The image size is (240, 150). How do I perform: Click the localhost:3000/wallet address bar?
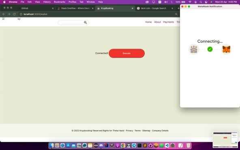[98, 14]
